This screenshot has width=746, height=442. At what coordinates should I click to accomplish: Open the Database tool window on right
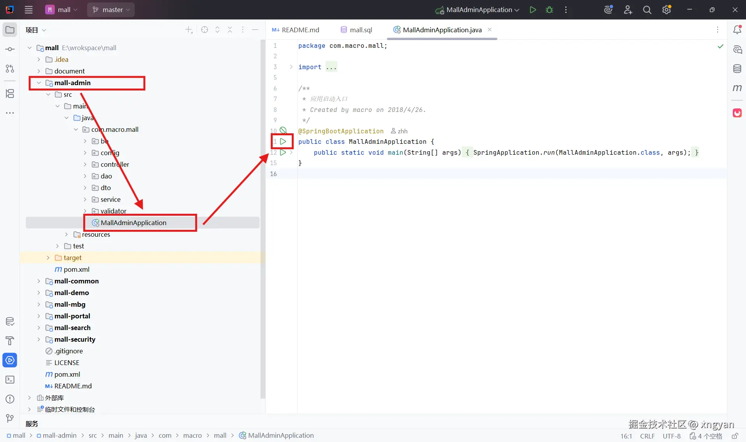coord(737,69)
